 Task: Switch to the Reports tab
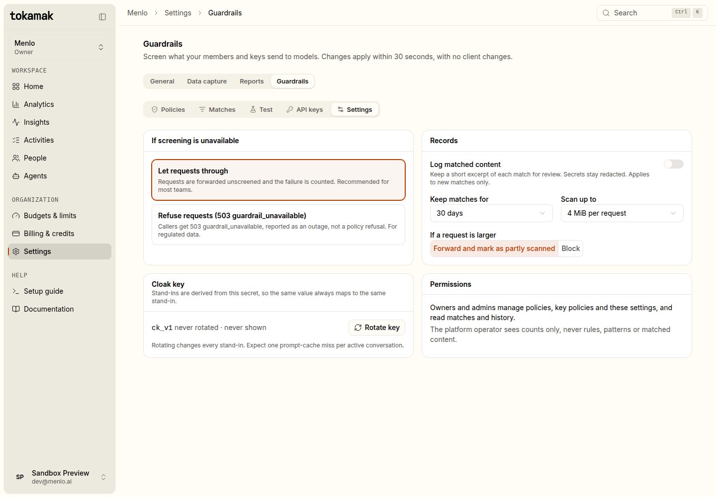pos(252,82)
